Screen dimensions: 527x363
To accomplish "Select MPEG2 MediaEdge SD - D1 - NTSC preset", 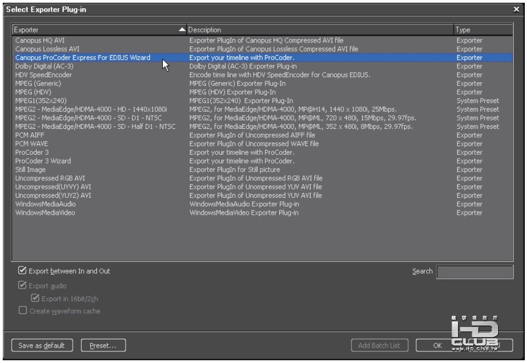I will (262, 118).
